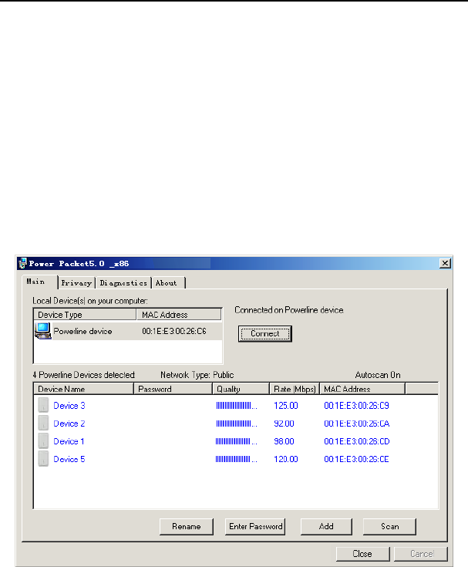
Task: Click the 120.00 rate value
Action: coord(286,459)
